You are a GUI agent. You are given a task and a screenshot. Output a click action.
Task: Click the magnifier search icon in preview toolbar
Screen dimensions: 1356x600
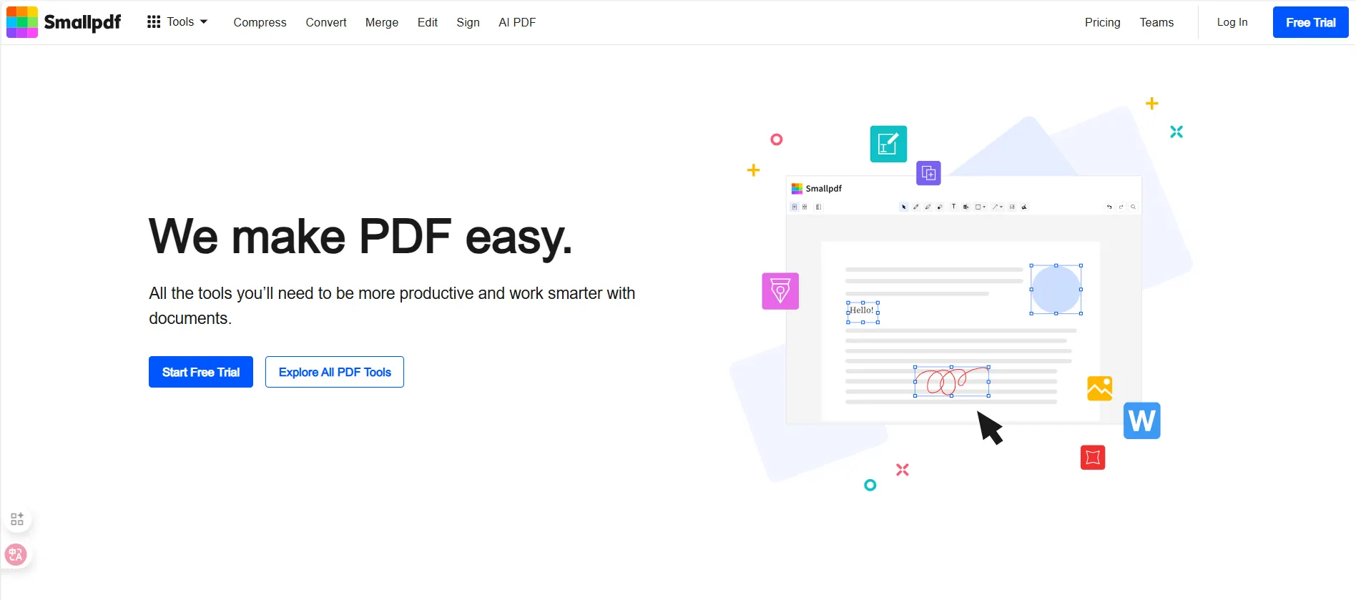click(x=1133, y=207)
